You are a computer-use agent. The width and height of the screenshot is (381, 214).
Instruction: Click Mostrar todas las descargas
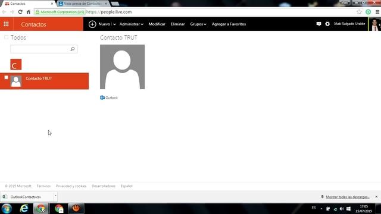click(x=348, y=197)
